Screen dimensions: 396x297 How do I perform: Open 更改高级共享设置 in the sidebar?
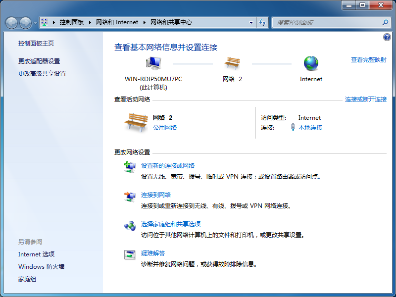click(x=42, y=73)
